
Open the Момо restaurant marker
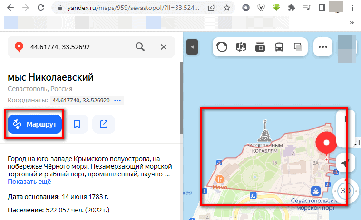click(220, 179)
